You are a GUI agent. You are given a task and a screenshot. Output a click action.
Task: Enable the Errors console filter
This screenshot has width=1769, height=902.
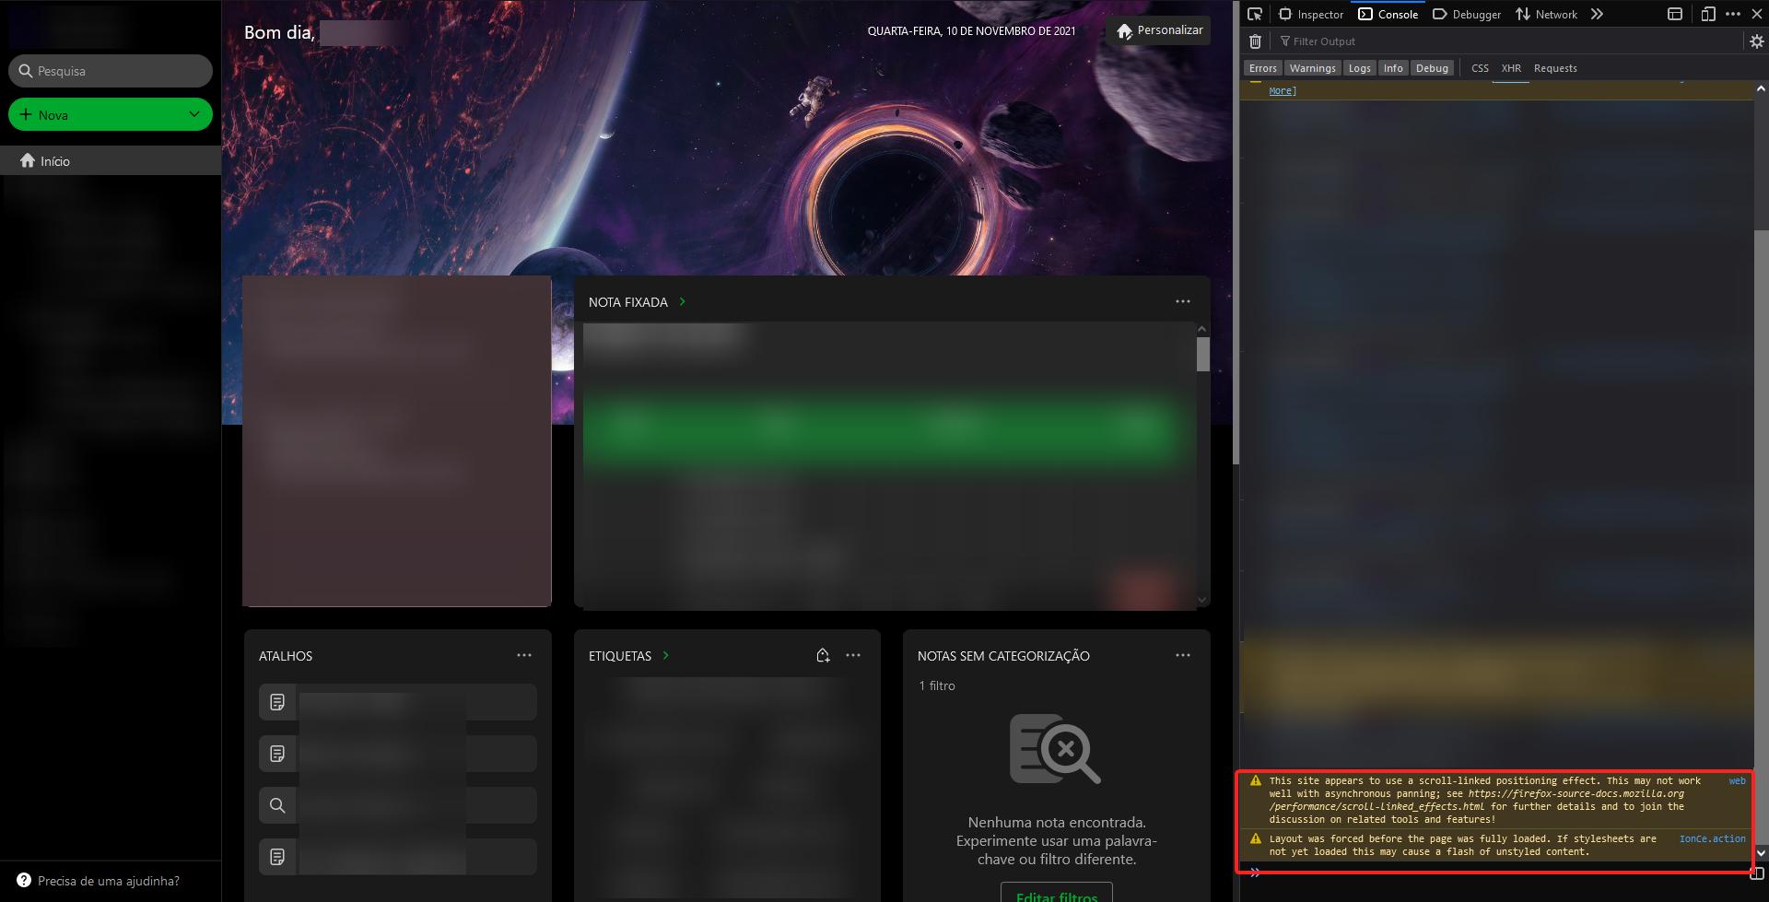point(1262,67)
